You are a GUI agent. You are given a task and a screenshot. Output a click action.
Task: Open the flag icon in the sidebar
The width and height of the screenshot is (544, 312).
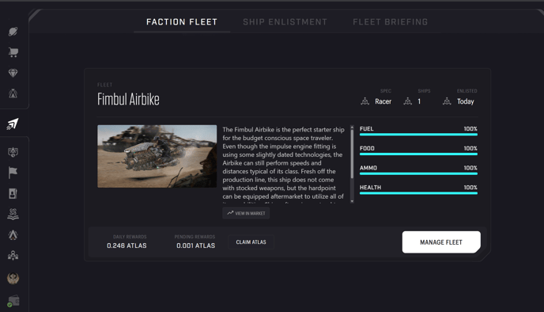pyautogui.click(x=13, y=173)
